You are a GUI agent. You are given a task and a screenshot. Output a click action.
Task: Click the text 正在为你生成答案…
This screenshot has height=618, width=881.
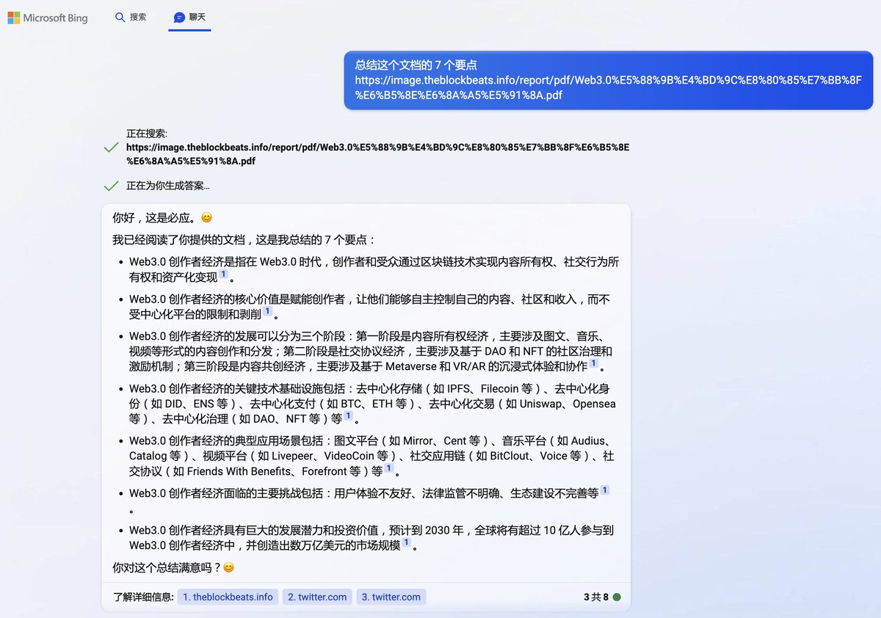(x=168, y=186)
